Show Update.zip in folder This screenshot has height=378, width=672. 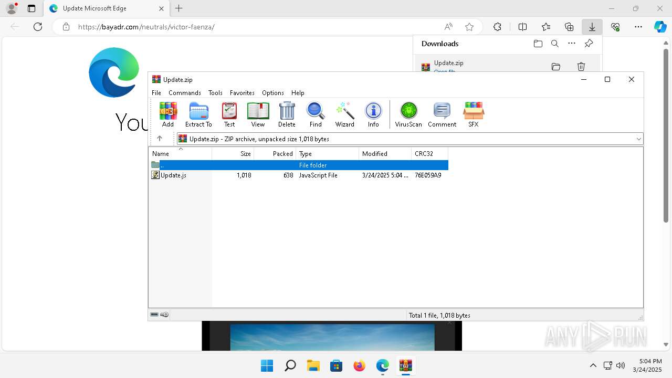click(556, 66)
